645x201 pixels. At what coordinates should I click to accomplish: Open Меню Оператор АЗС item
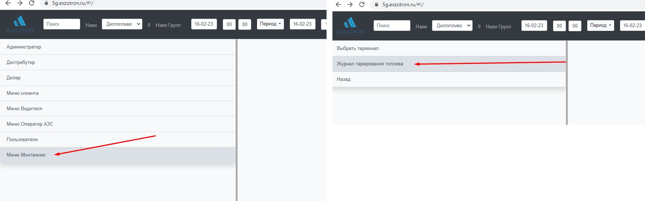click(x=118, y=124)
